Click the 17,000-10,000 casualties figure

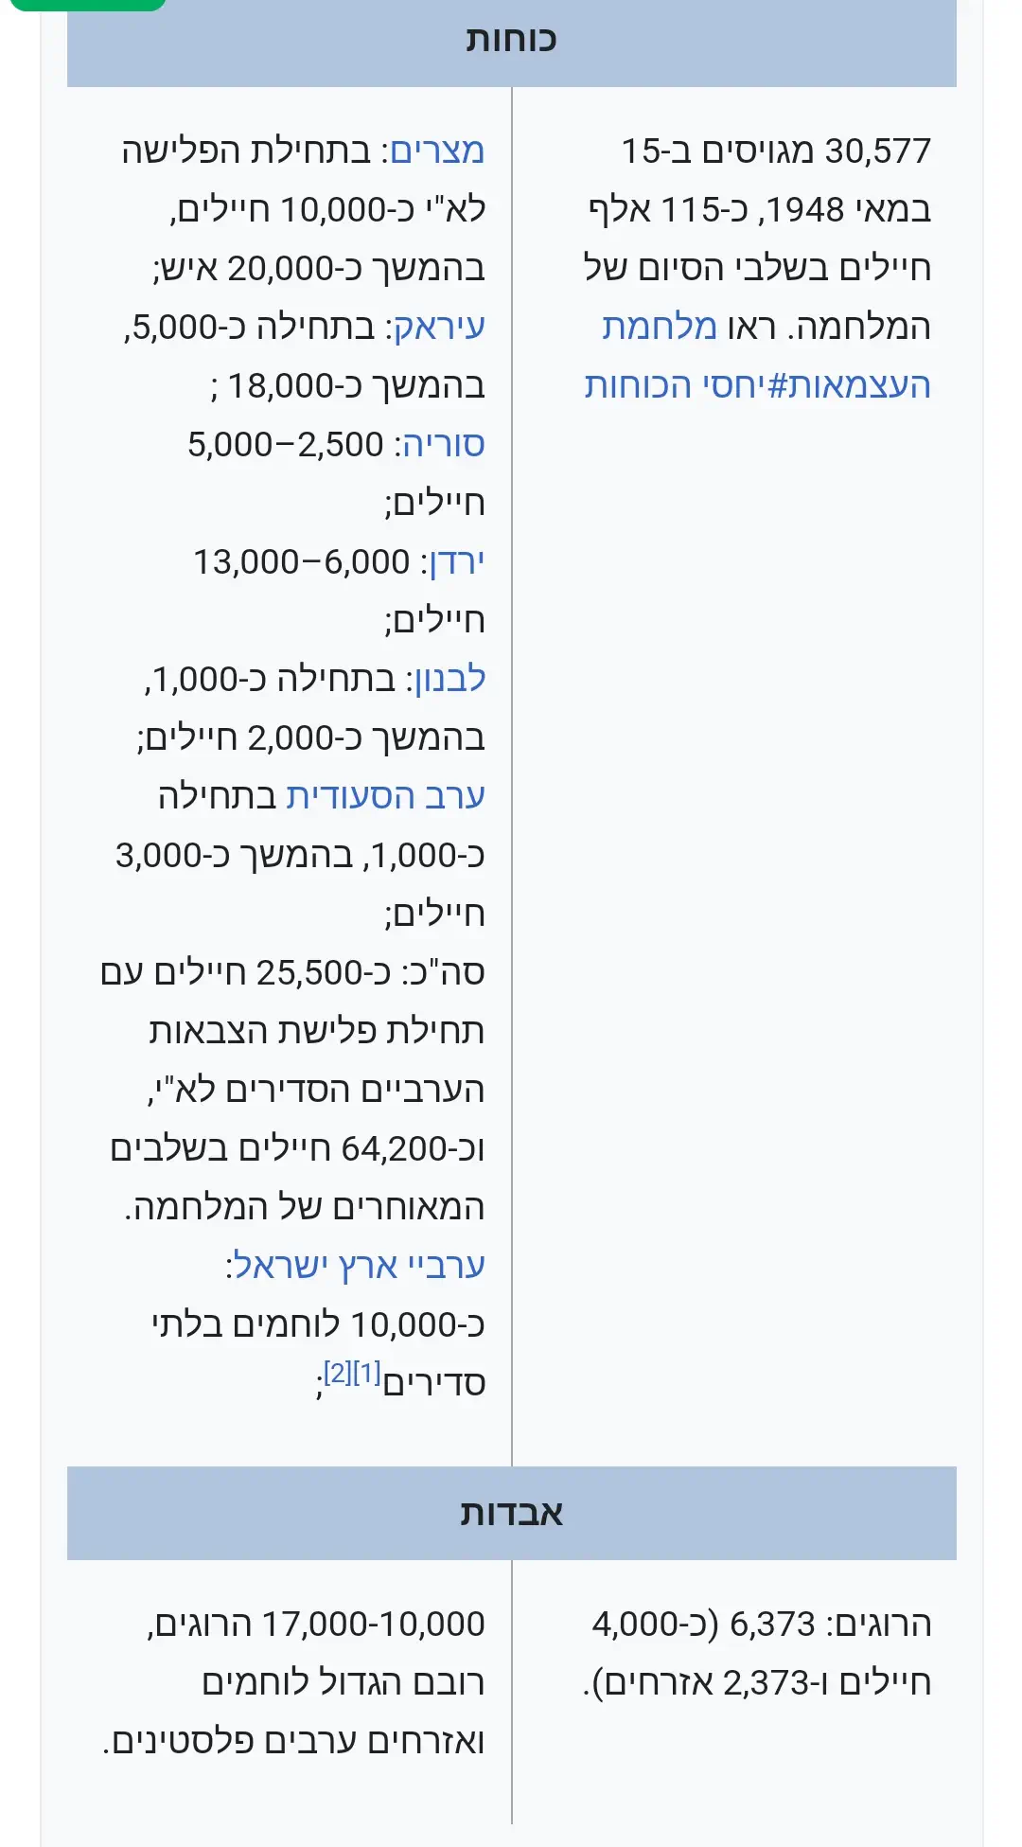373,1625
